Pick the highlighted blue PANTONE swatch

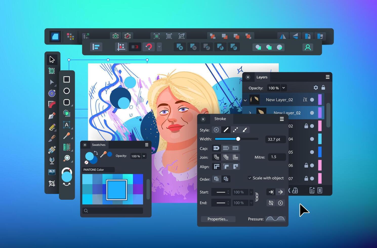point(117,190)
